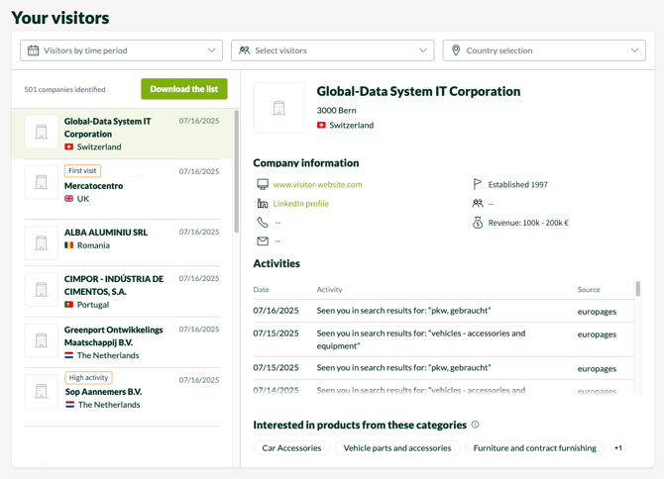
Task: Click the Netherlands flag under Sop Aannemers
Action: tap(70, 405)
